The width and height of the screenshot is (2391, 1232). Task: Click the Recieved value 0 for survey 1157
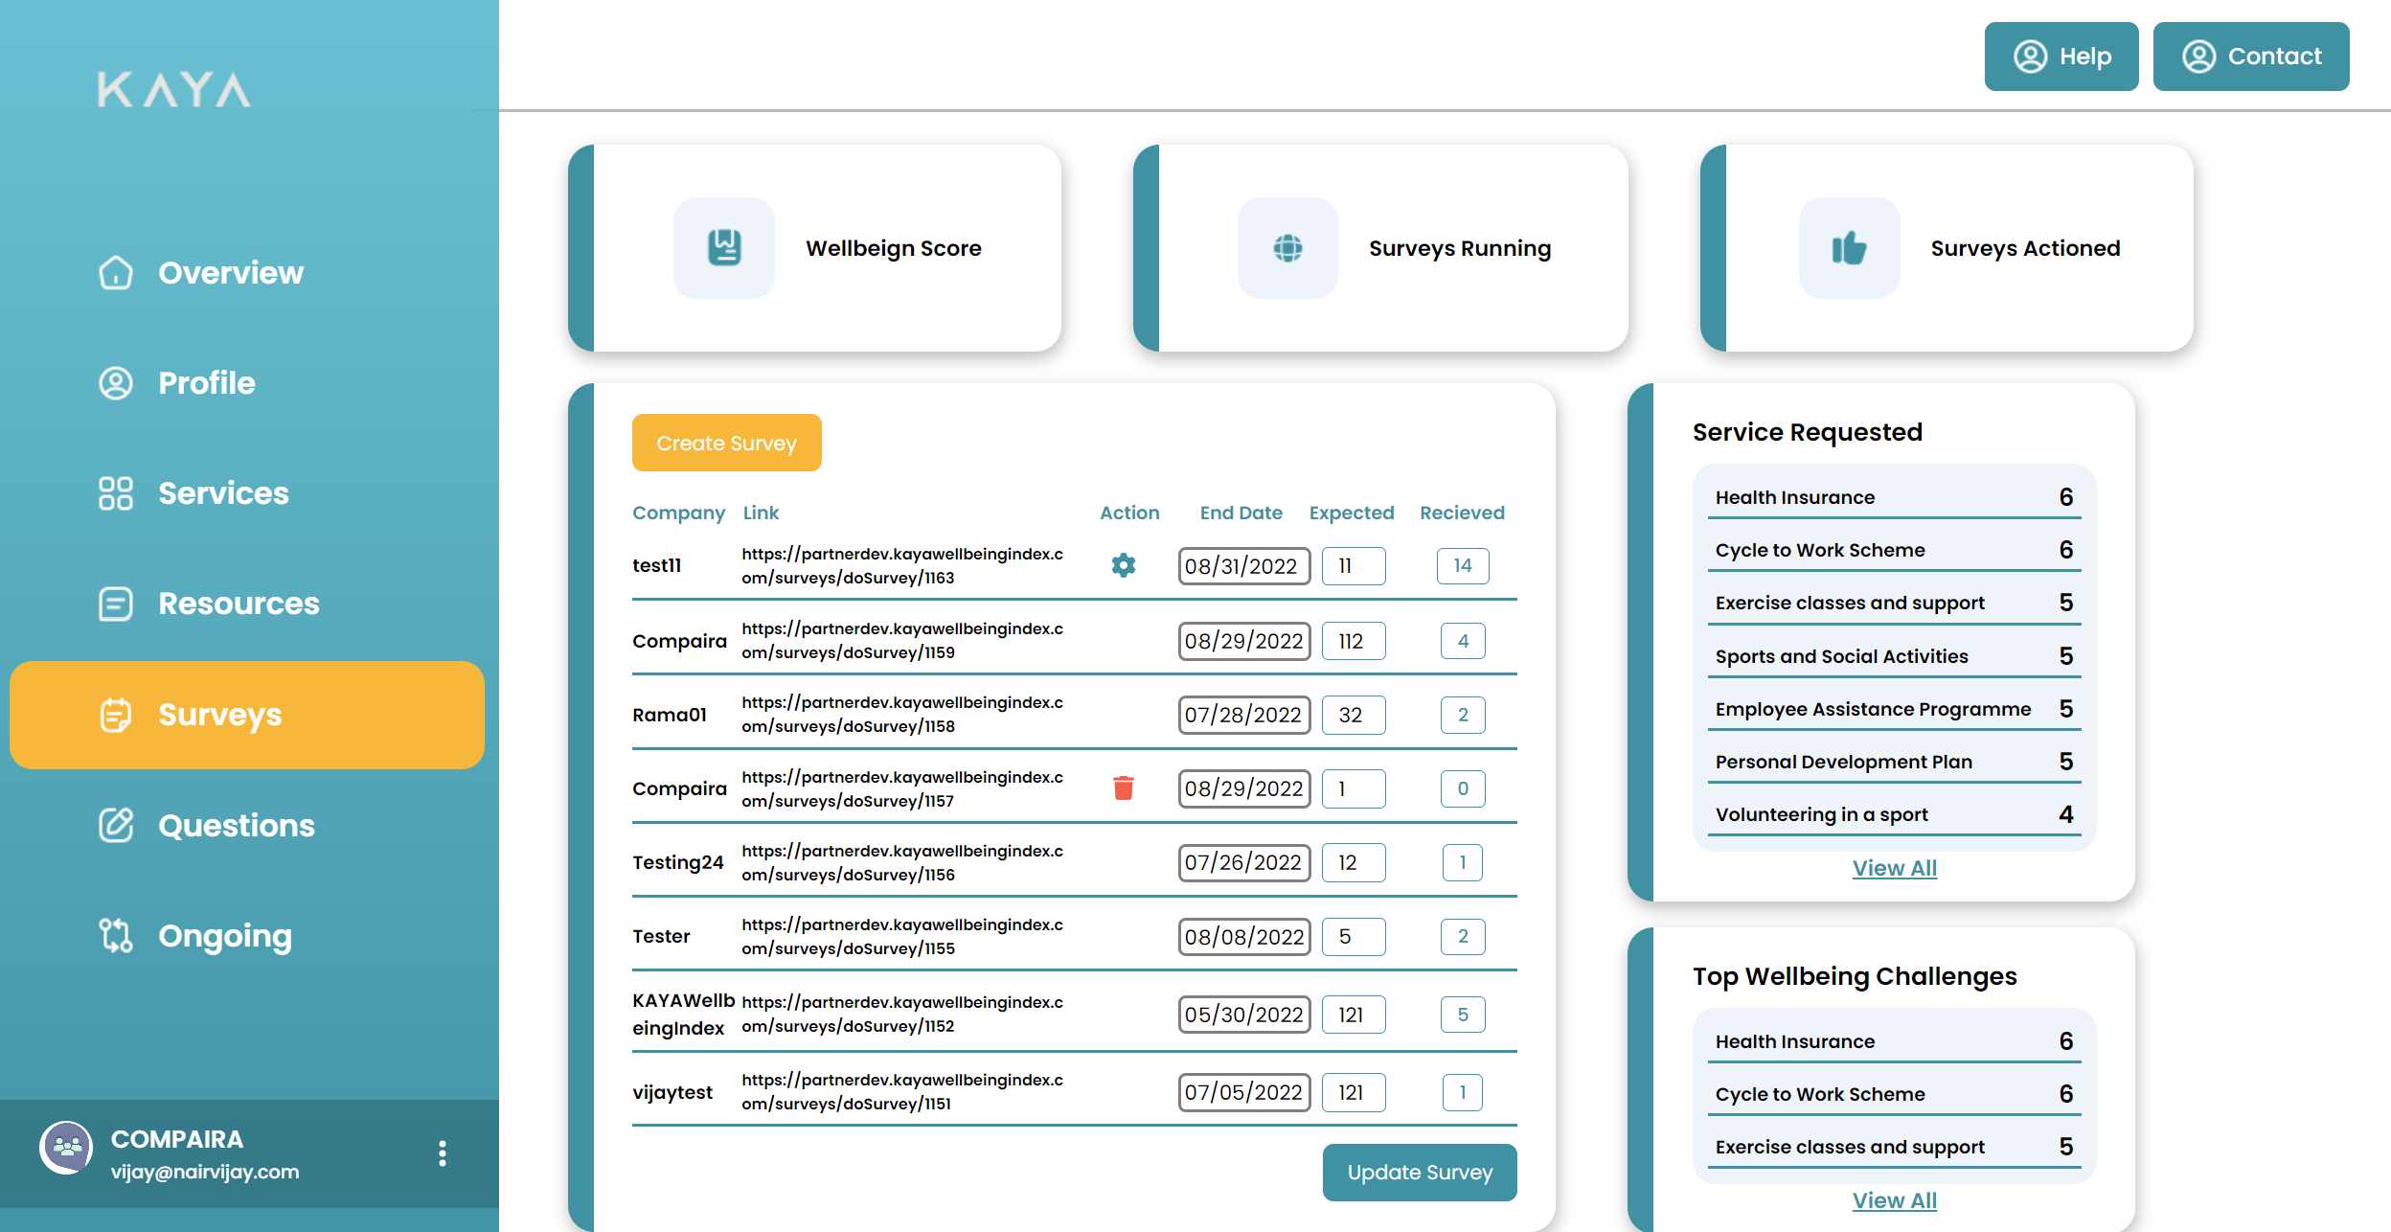[x=1463, y=788]
